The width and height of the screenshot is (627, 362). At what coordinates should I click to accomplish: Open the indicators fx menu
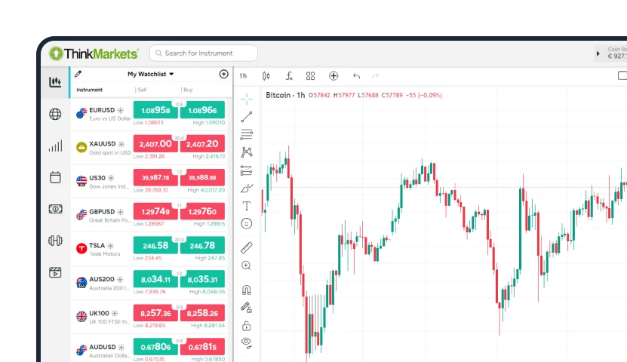[289, 75]
